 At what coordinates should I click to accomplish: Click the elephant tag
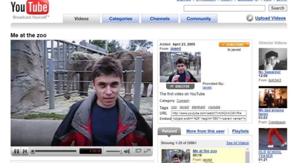[198, 107]
